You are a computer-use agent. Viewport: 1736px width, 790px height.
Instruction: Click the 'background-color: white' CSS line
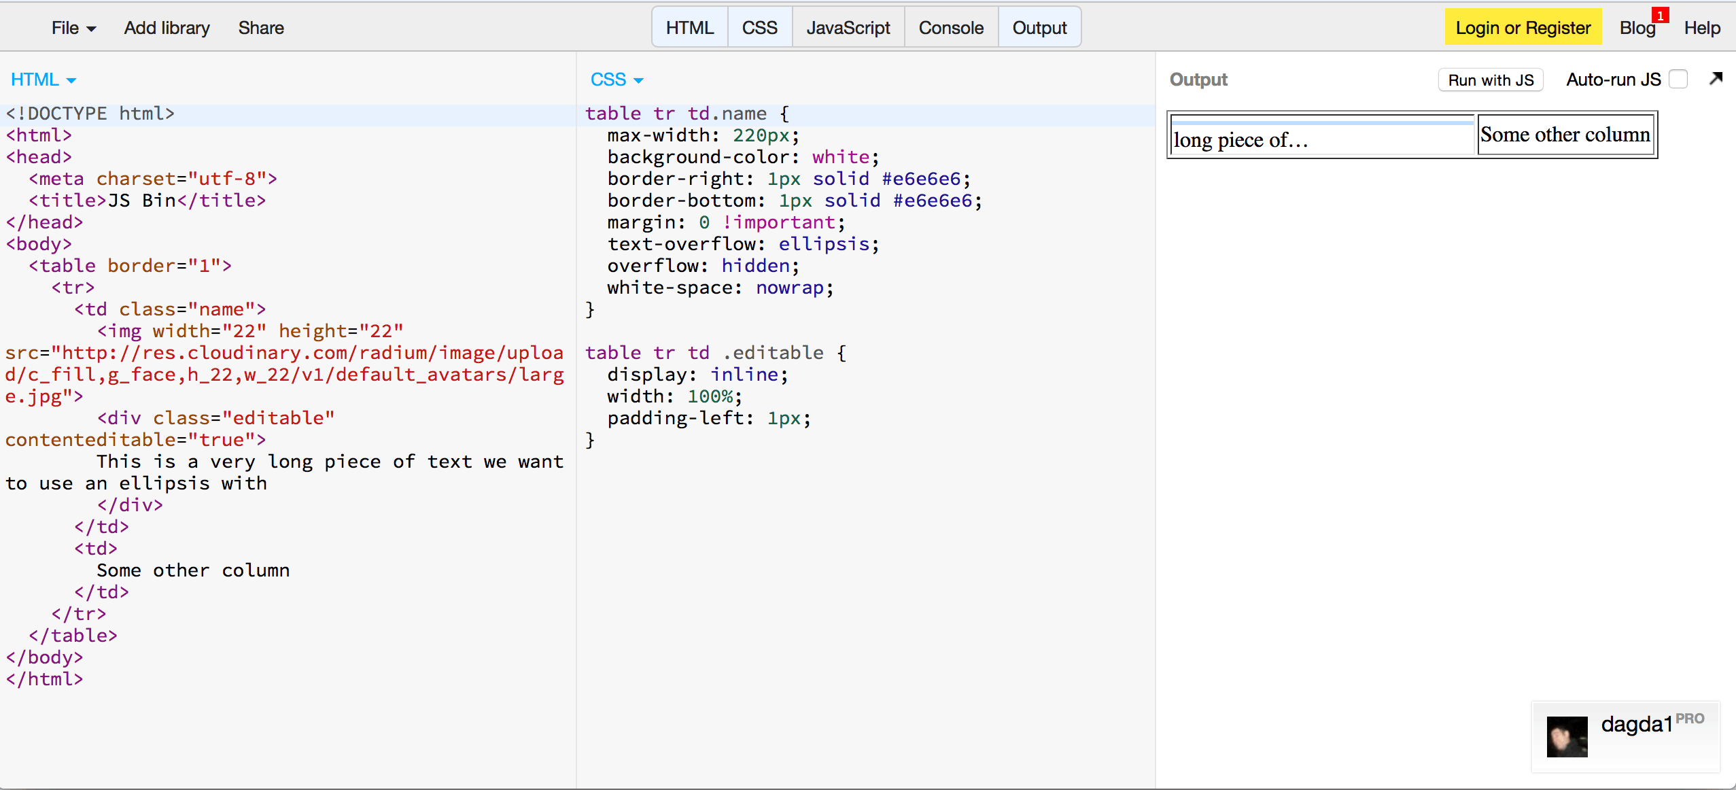point(743,157)
